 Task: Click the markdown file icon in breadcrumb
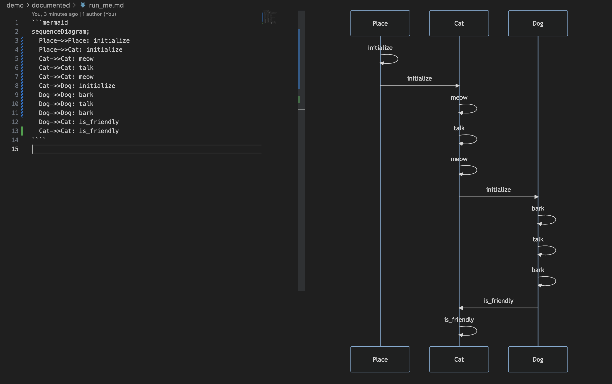tap(83, 5)
